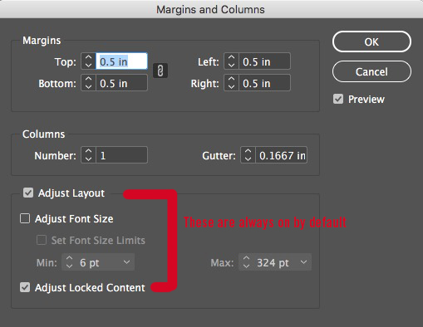Open the Min font size dropdown arrow
Screen dimensions: 423x327
coord(126,262)
